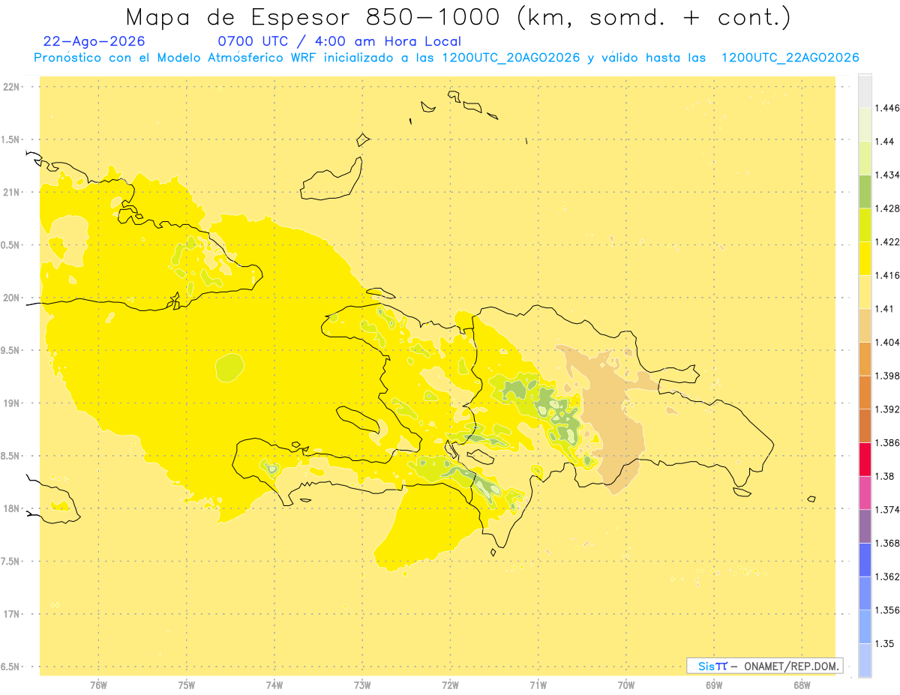Click the '70W' longitude label
This screenshot has height=695, width=900.
(x=626, y=685)
